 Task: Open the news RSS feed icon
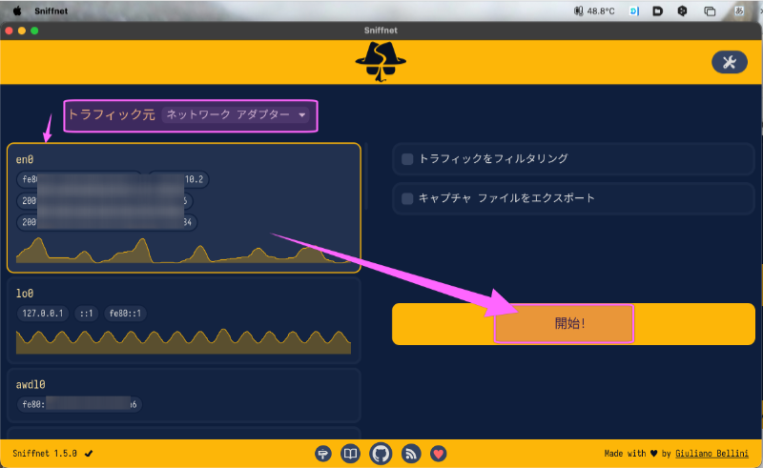411,454
